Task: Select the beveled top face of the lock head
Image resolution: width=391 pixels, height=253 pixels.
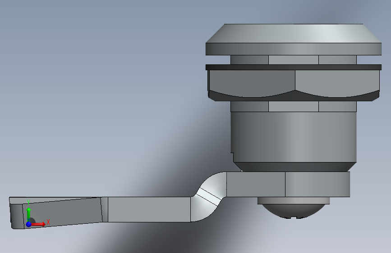Action: 294,33
